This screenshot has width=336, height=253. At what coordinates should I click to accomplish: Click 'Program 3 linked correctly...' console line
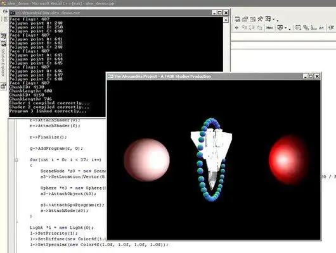(48, 111)
